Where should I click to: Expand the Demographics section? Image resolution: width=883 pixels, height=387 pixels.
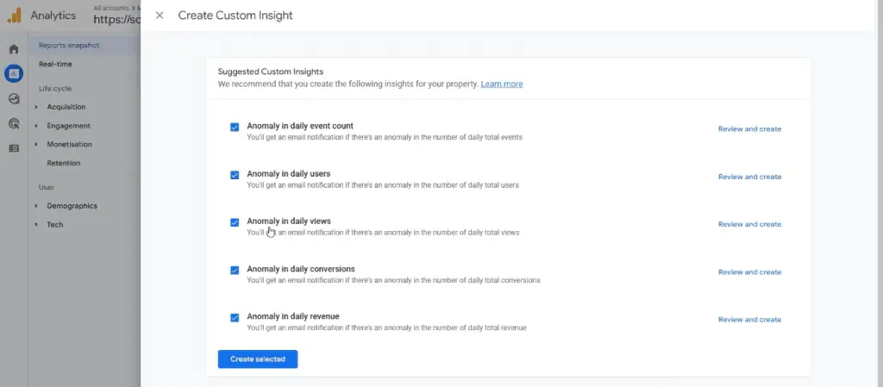click(36, 206)
